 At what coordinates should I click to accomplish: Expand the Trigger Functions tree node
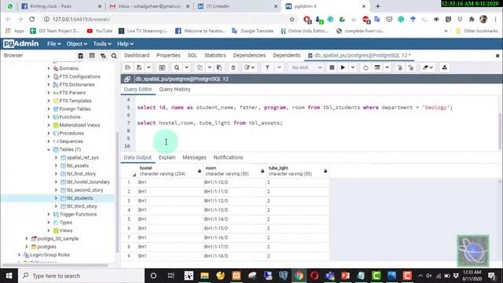(x=49, y=215)
